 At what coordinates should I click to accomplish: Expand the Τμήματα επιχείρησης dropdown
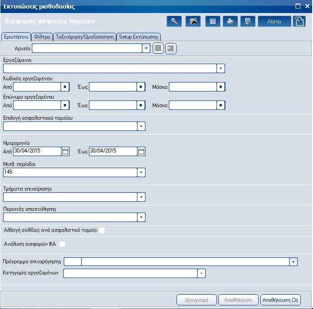click(x=141, y=197)
